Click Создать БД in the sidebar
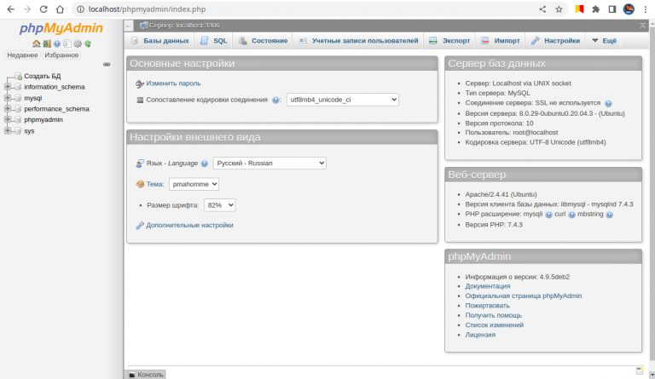Image resolution: width=655 pixels, height=379 pixels. click(42, 76)
